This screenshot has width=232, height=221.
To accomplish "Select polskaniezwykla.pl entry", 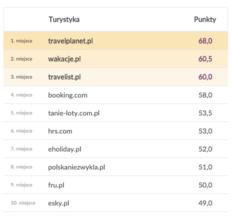I will point(76,167).
